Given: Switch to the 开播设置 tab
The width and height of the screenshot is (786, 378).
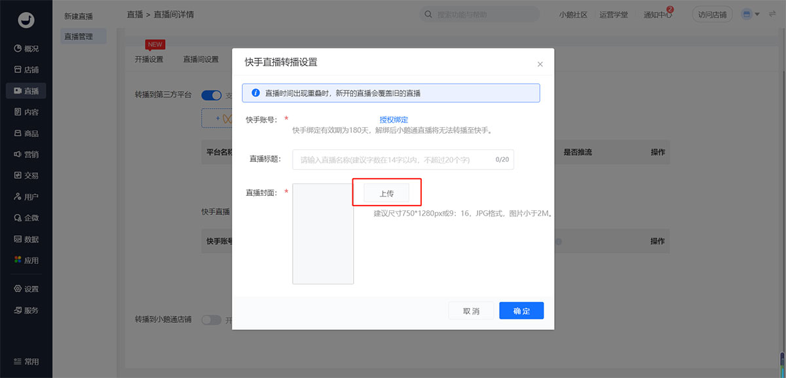Looking at the screenshot, I should click(149, 60).
